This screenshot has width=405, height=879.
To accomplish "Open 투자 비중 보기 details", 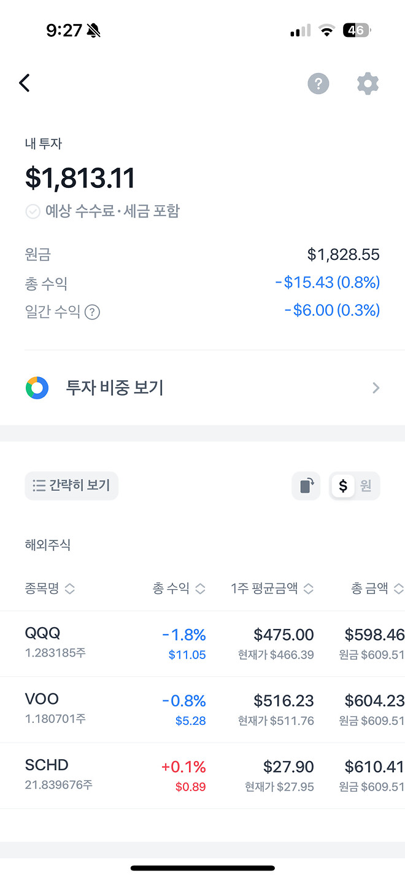I will (114, 388).
